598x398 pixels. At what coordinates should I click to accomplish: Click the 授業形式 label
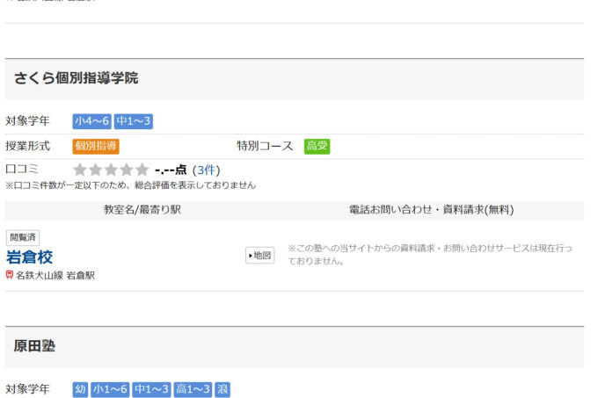coord(27,146)
